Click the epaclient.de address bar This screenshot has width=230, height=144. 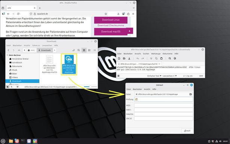click(69, 14)
